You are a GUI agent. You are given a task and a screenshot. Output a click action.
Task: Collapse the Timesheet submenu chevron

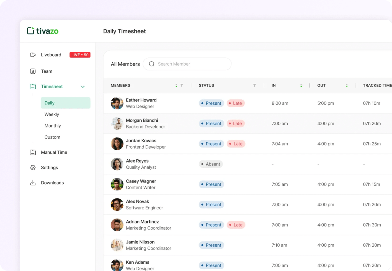tap(83, 87)
